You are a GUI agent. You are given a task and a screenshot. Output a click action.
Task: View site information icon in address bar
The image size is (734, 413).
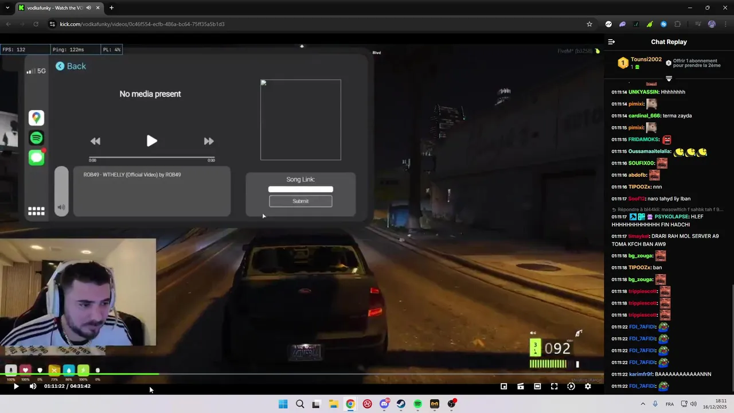[x=52, y=24]
